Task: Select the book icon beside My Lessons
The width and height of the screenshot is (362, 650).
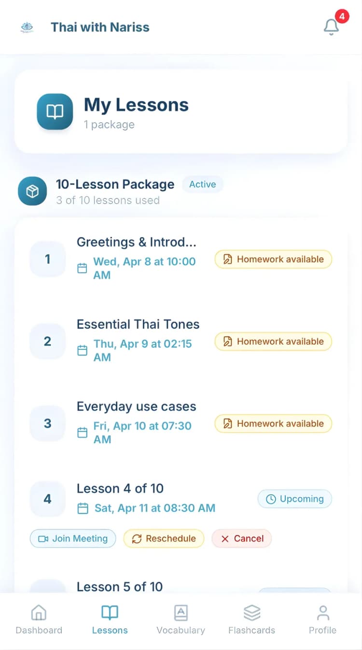Action: [55, 112]
